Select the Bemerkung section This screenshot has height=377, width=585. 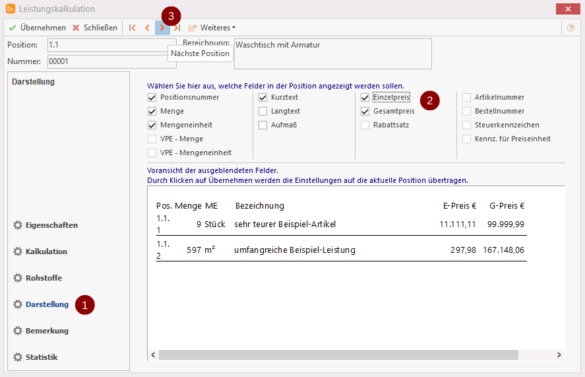[x=47, y=331]
